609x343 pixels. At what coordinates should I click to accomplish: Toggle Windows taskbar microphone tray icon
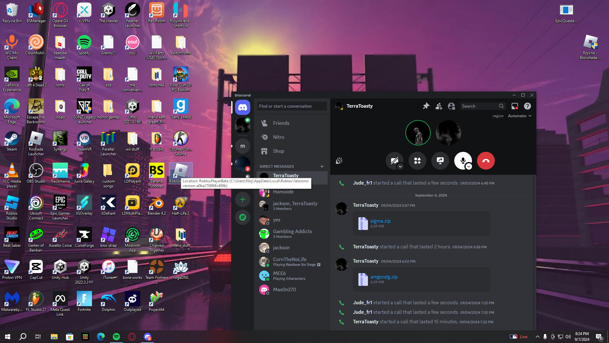(545, 337)
